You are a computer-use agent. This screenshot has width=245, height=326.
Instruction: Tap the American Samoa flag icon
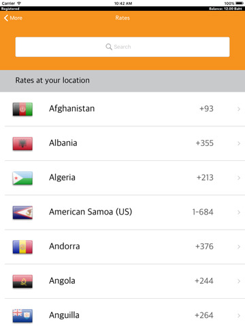click(x=22, y=213)
